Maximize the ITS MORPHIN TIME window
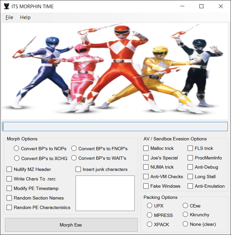The width and height of the screenshot is (231, 235). tap(201, 6)
